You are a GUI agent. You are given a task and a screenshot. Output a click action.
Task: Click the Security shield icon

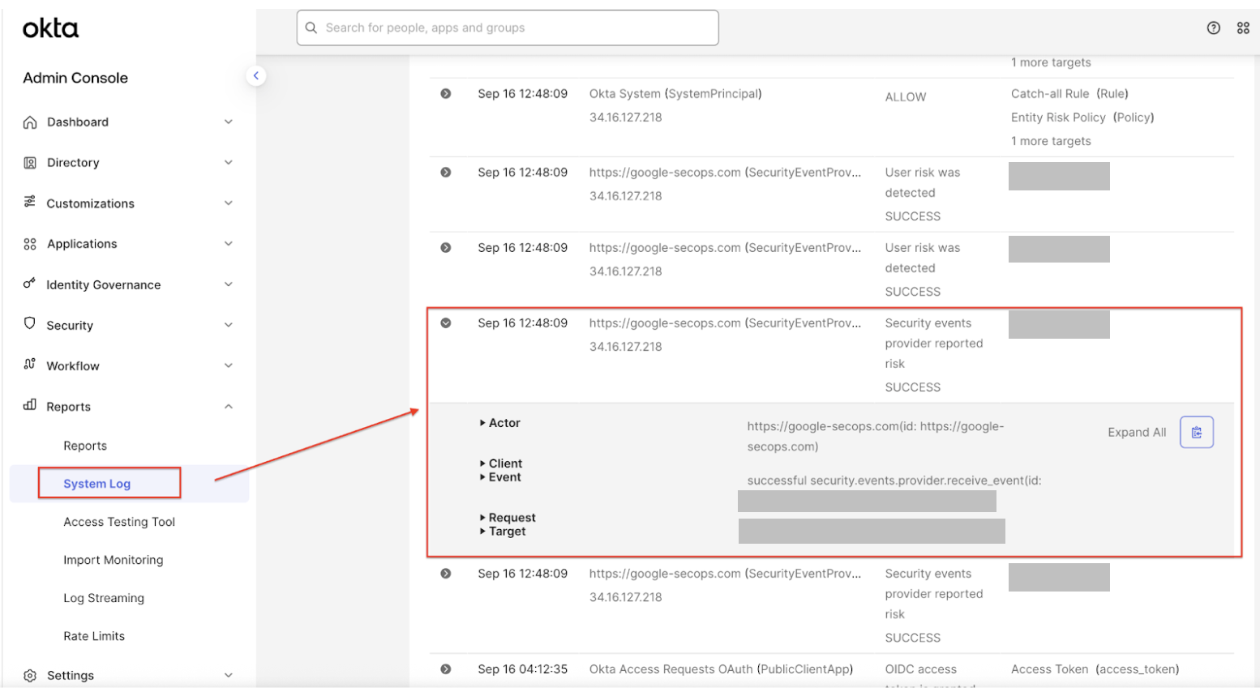click(x=29, y=324)
